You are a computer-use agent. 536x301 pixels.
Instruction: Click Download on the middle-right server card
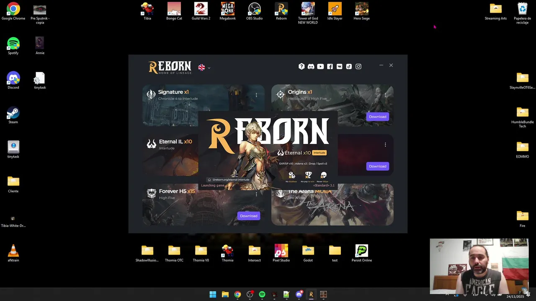pyautogui.click(x=377, y=166)
